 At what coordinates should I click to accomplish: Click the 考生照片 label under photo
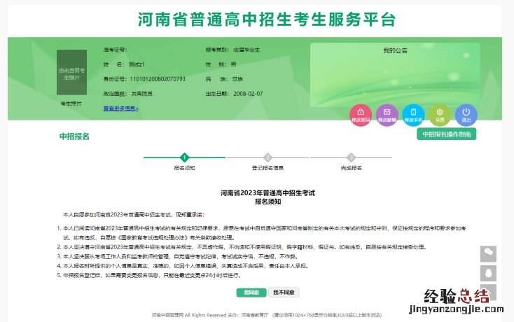[x=71, y=103]
